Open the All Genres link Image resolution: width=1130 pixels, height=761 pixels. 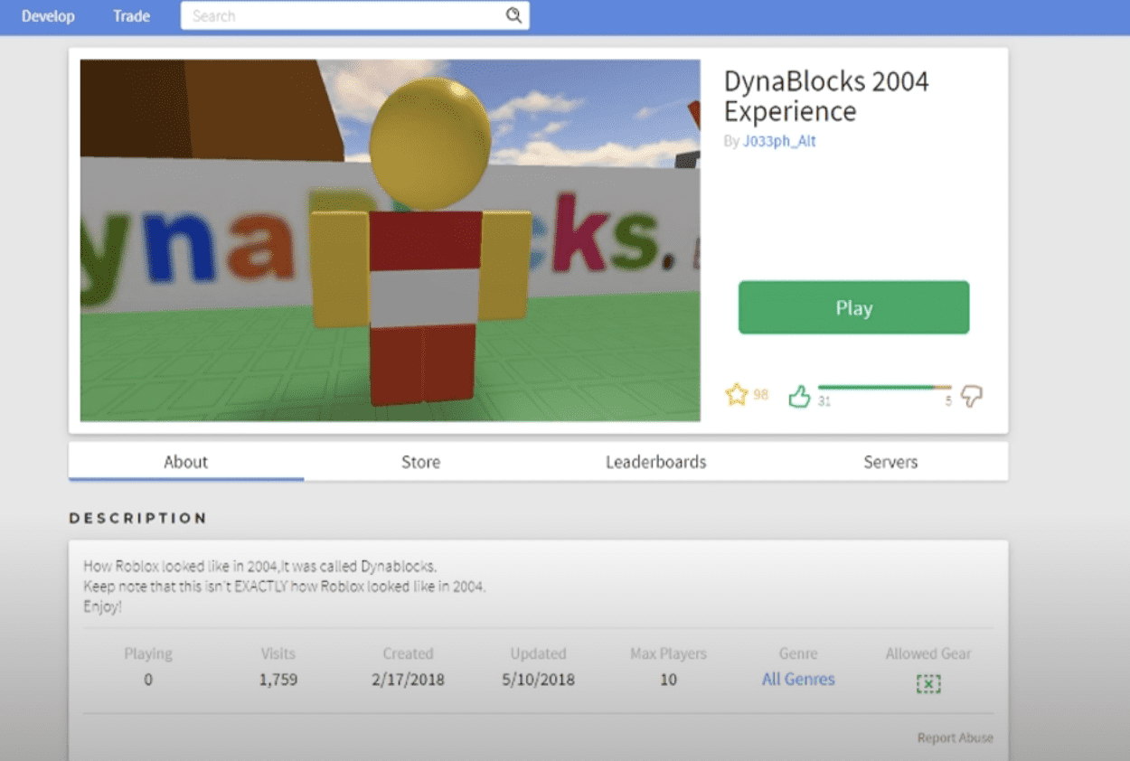pyautogui.click(x=798, y=680)
